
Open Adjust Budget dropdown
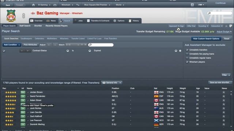pos(224,32)
